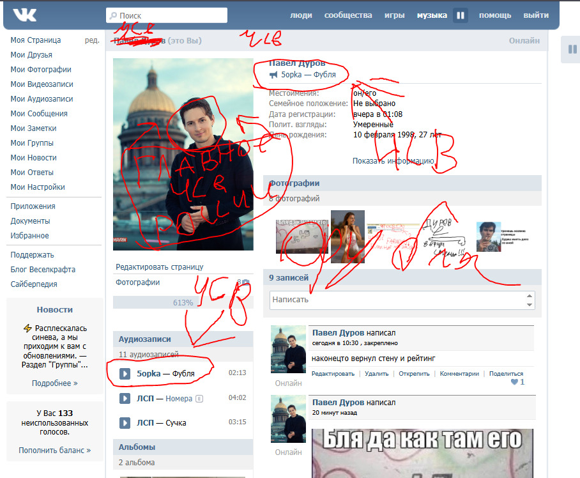
Task: Click Удалить on pinned post
Action: tap(377, 374)
